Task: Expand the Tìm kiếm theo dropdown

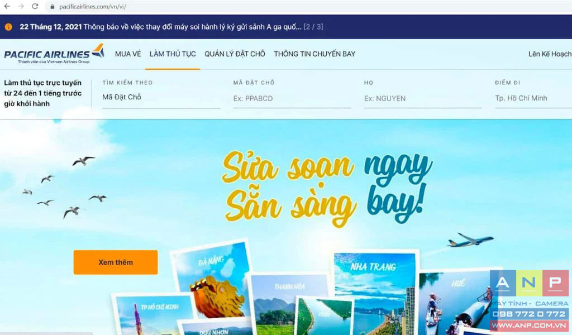Action: click(x=161, y=97)
